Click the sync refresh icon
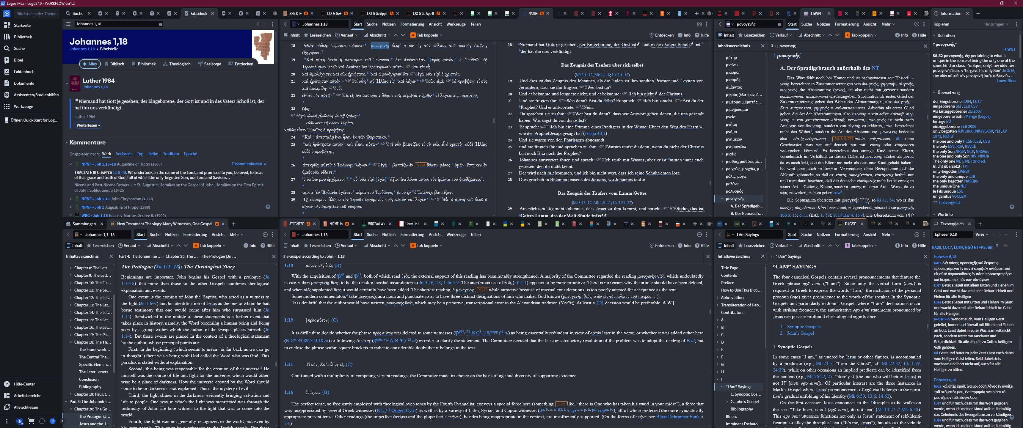 click(42, 421)
